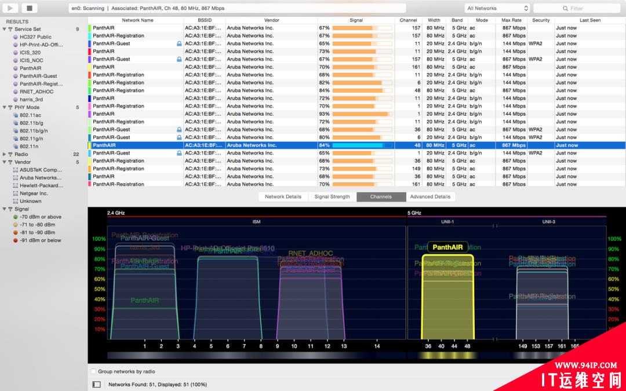Click the blue icon for 802.11b/g

click(x=16, y=123)
